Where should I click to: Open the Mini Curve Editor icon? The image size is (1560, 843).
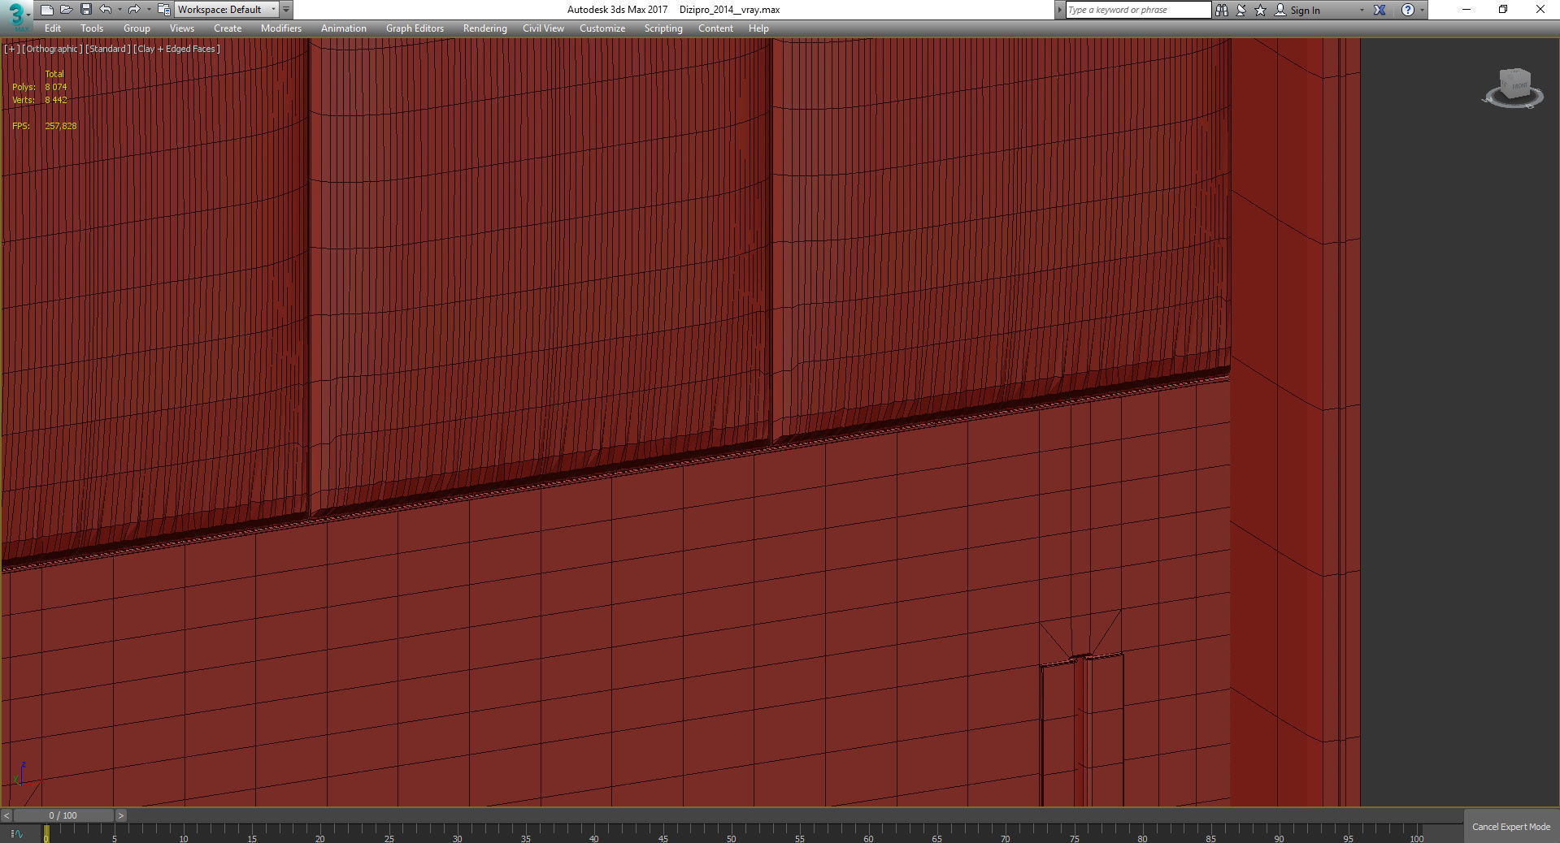tap(16, 833)
